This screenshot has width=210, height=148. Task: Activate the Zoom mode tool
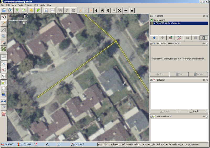tap(4, 36)
